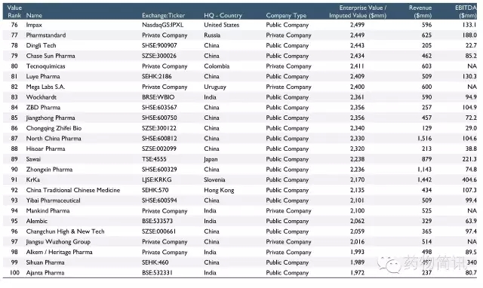This screenshot has width=483, height=288.
Task: Click the HQ - Country column header
Action: point(223,15)
